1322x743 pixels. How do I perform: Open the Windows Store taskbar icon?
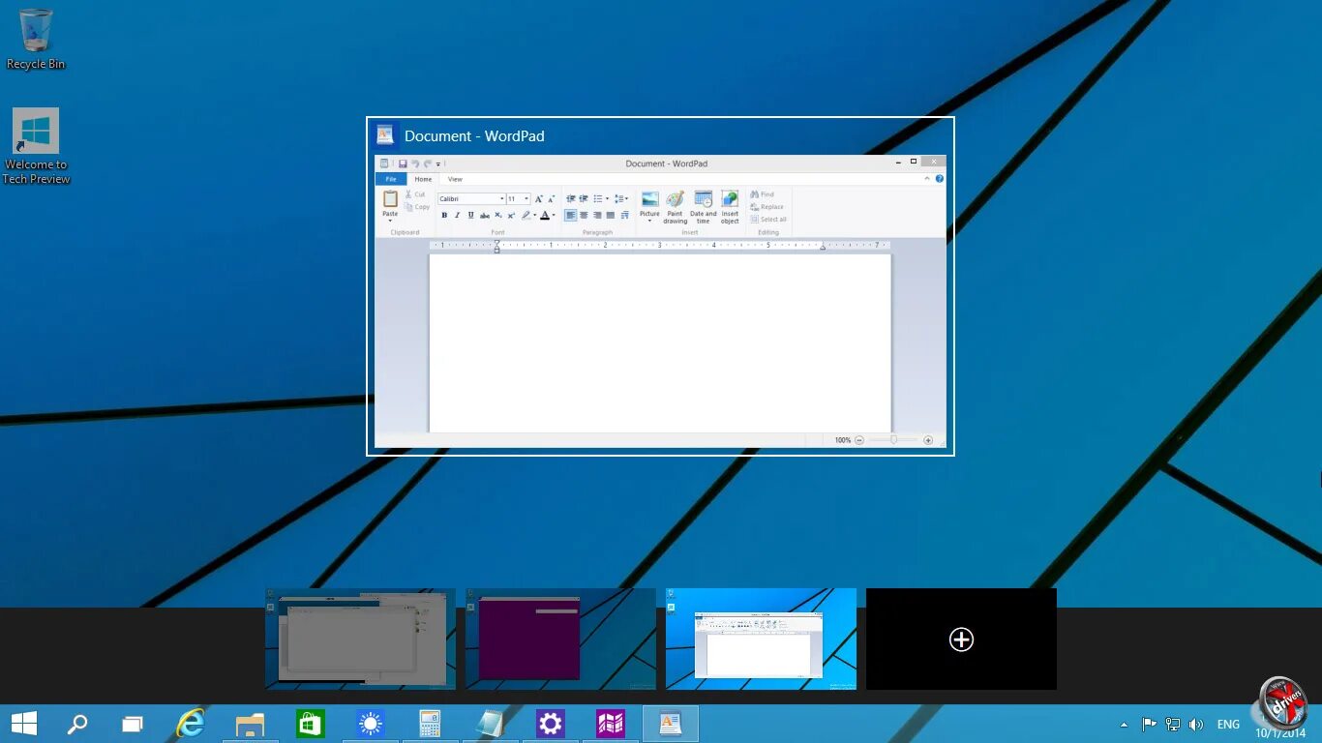pos(310,724)
